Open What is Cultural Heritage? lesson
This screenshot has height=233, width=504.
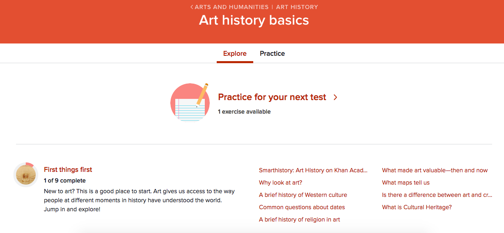[x=417, y=207]
